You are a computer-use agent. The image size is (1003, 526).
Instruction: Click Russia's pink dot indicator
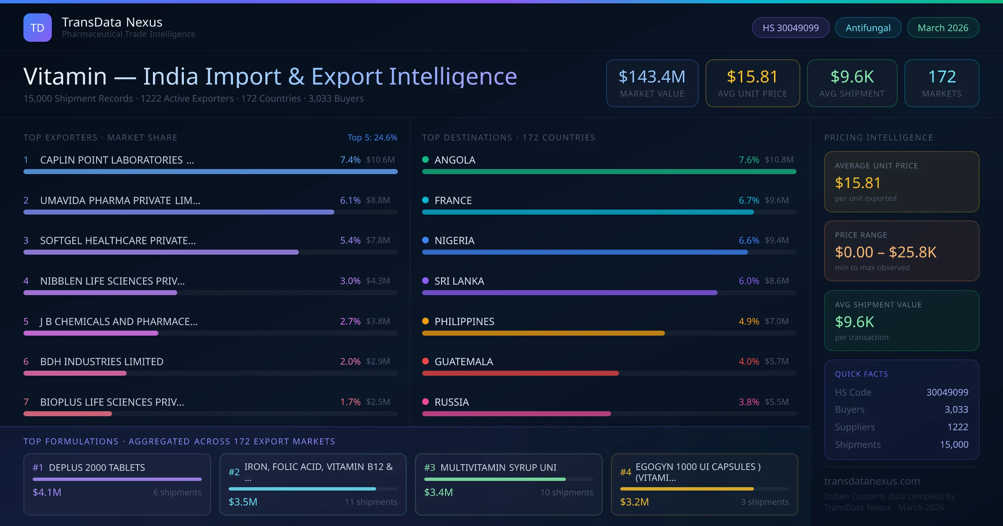[425, 402]
